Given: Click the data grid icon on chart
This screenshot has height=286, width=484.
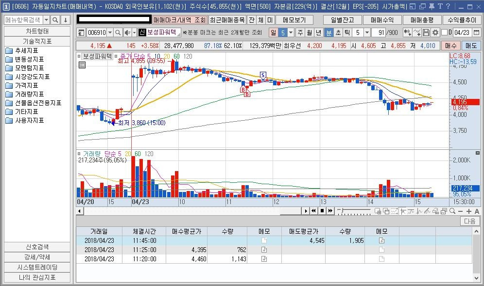Looking at the screenshot, I should coord(82,64).
